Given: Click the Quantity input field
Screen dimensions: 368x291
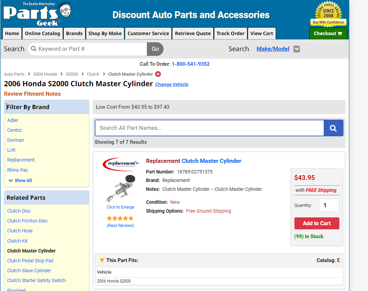Looking at the screenshot, I should point(329,205).
